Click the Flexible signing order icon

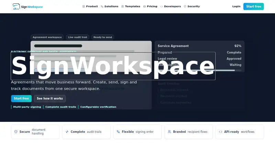[118, 132]
